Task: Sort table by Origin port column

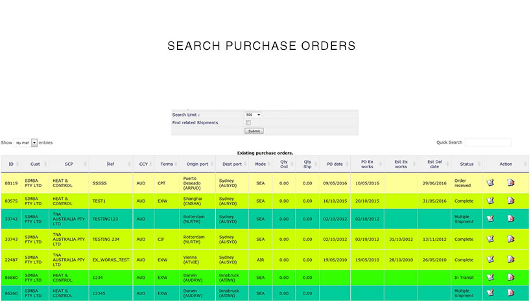Action: 198,164
